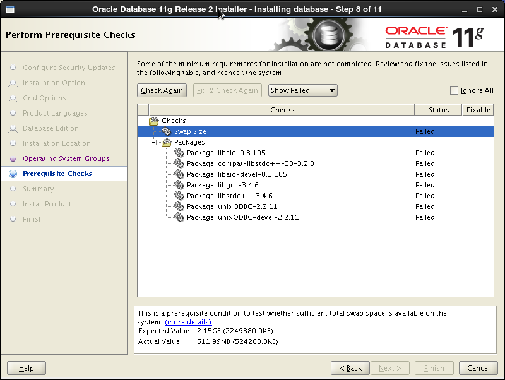Click the Product Languages step
The width and height of the screenshot is (505, 380).
pyautogui.click(x=55, y=113)
